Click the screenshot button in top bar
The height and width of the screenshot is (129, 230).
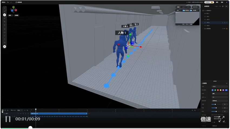(217, 2)
